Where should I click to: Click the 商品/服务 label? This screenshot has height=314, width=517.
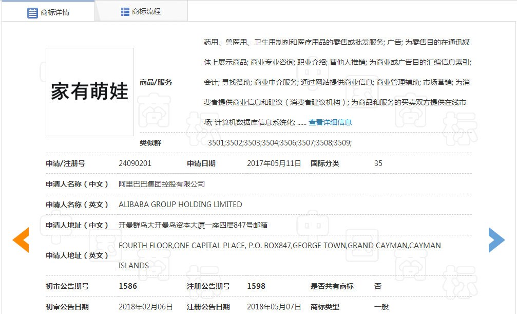[x=156, y=83]
